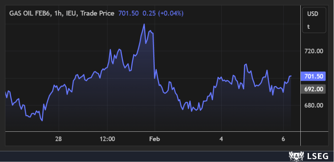Select the 't' unit label

(x=309, y=26)
